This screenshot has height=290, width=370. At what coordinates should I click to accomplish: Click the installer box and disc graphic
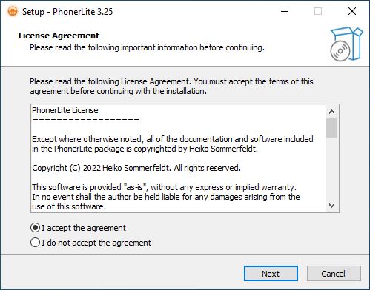[x=346, y=44]
